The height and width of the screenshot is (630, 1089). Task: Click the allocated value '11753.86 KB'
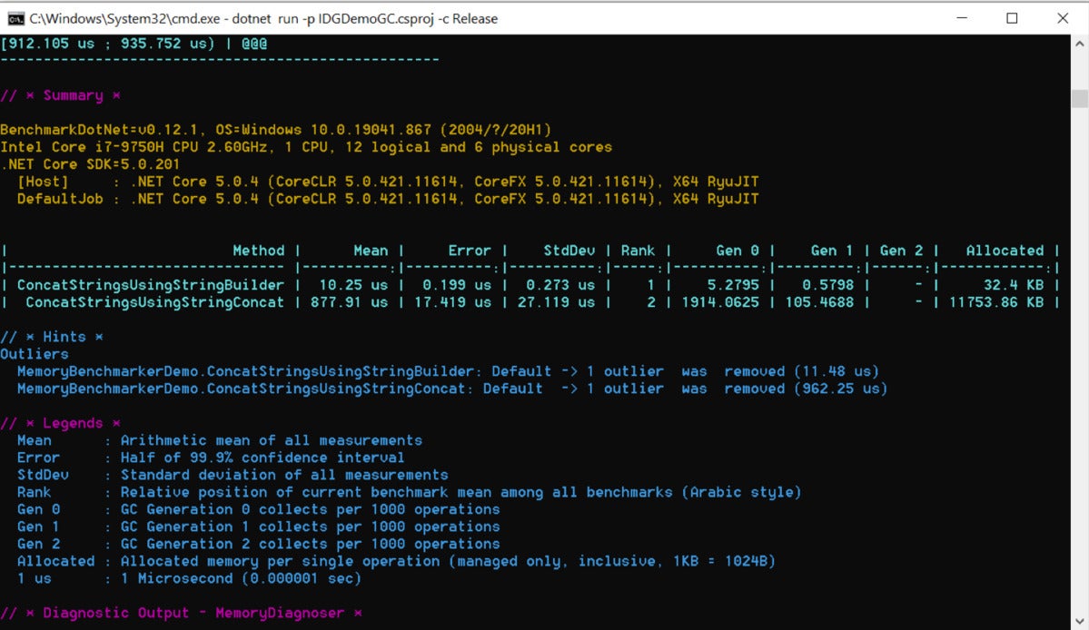996,302
